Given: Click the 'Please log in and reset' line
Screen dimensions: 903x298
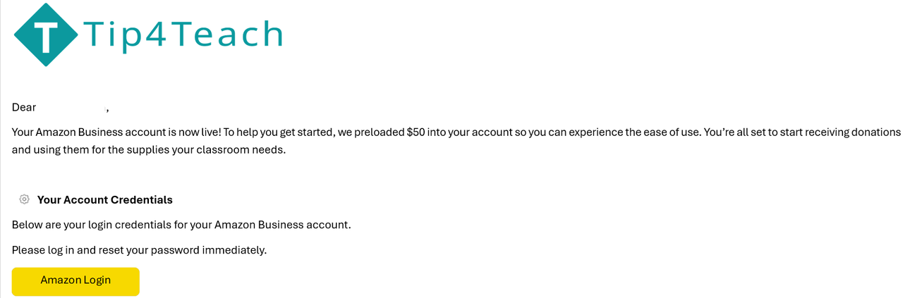Looking at the screenshot, I should tap(139, 250).
